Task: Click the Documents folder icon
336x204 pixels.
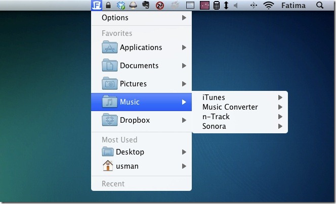Action: [x=110, y=65]
